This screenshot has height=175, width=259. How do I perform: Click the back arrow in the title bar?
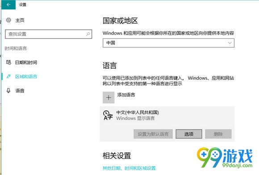[x=8, y=4]
